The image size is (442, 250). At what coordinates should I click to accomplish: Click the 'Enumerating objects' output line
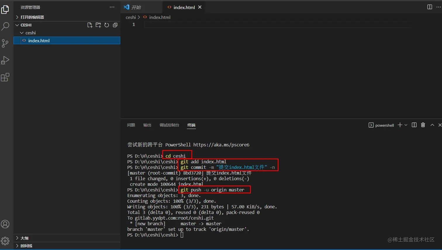(x=164, y=195)
